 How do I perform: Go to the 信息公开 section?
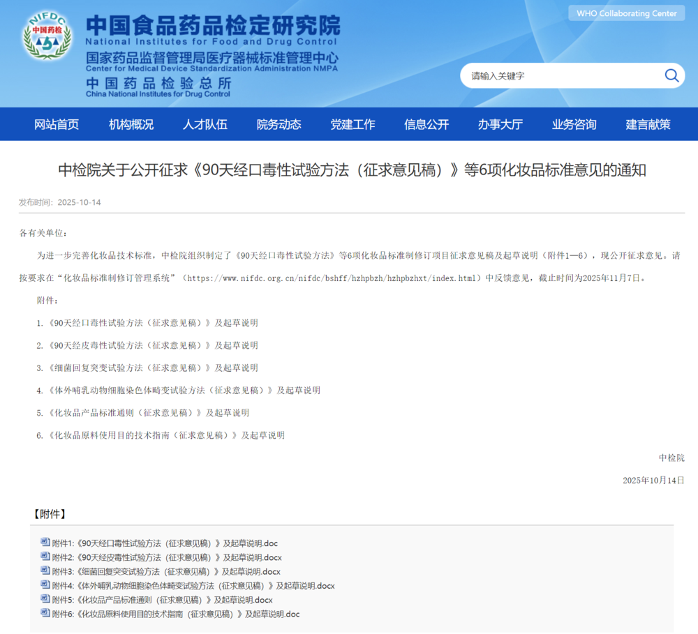pyautogui.click(x=426, y=124)
